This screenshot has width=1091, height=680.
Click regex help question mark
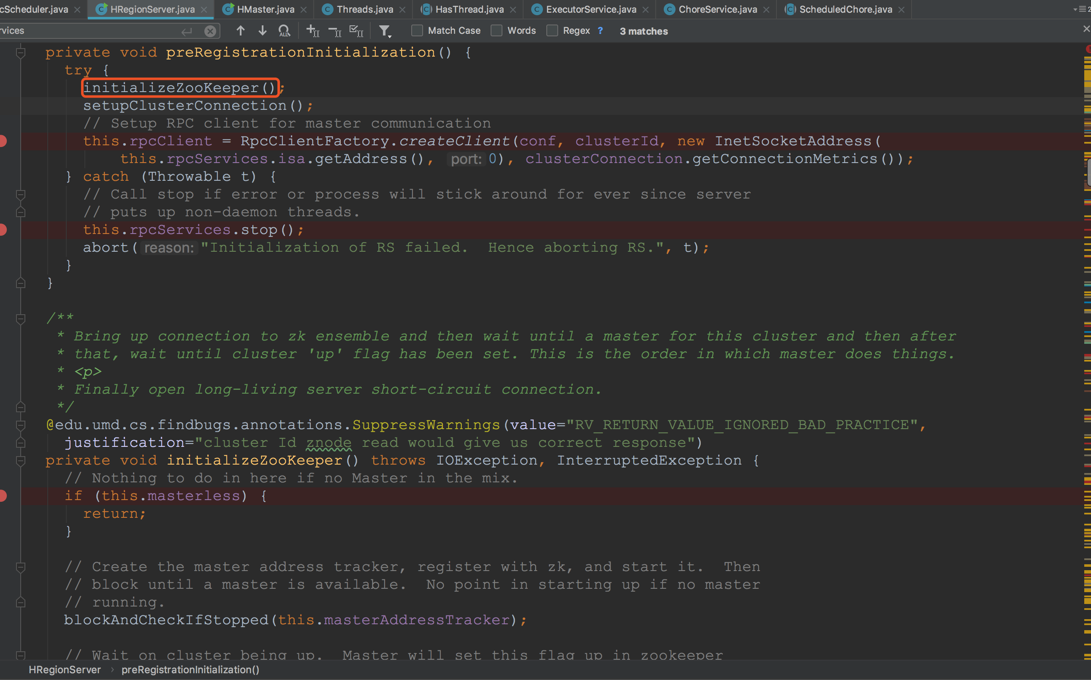[600, 30]
